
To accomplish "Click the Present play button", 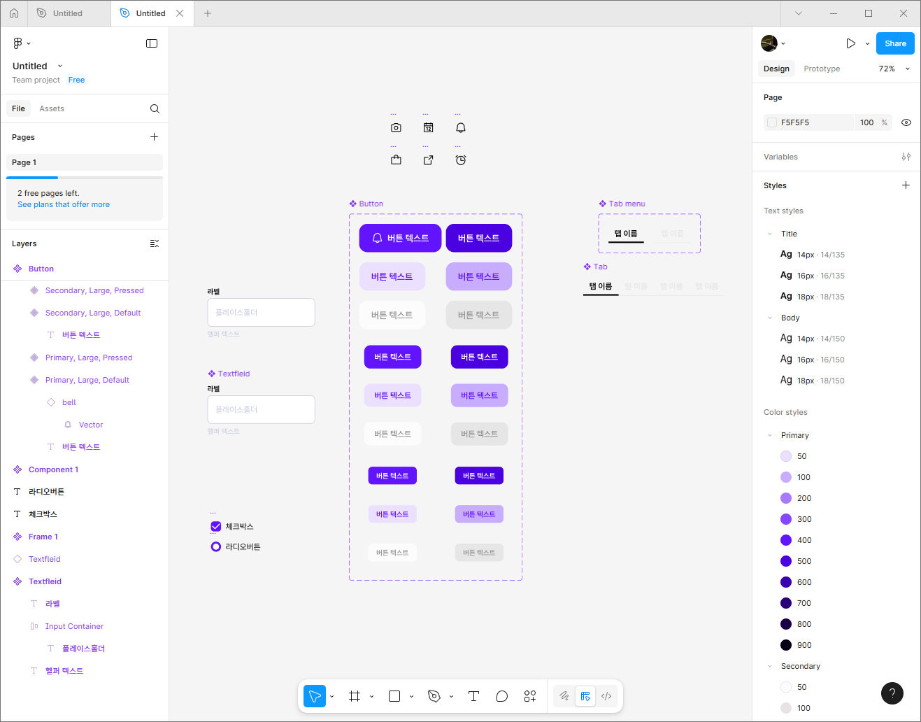I will (850, 43).
